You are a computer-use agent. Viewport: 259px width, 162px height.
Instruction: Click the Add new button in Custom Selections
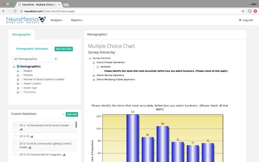[x=72, y=114]
